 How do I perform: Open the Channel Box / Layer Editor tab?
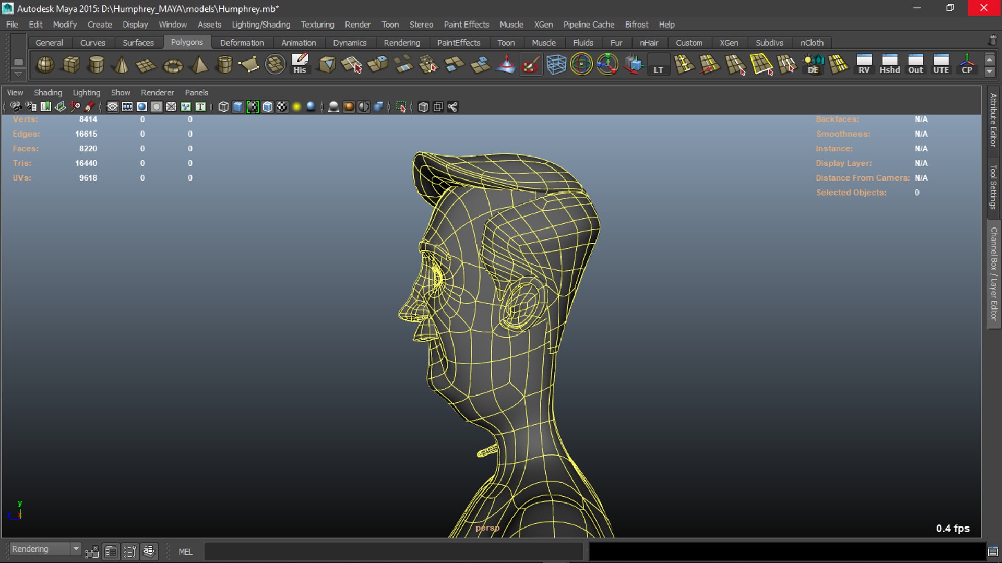click(x=993, y=273)
